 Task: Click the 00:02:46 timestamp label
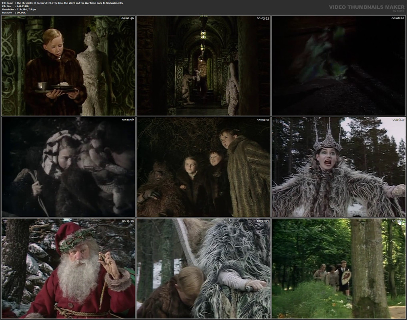128,18
